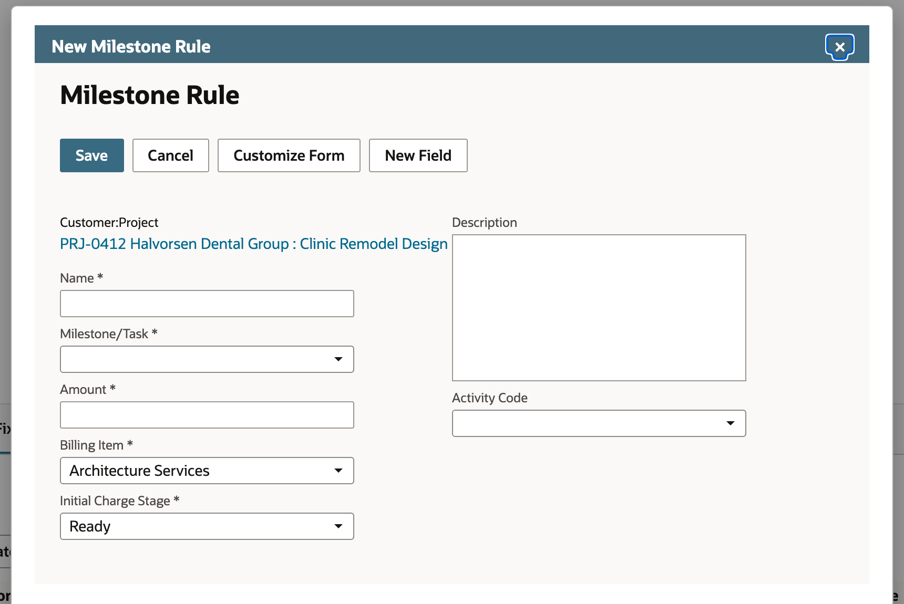Close the New Milestone Rule dialog
The width and height of the screenshot is (904, 604).
point(839,47)
